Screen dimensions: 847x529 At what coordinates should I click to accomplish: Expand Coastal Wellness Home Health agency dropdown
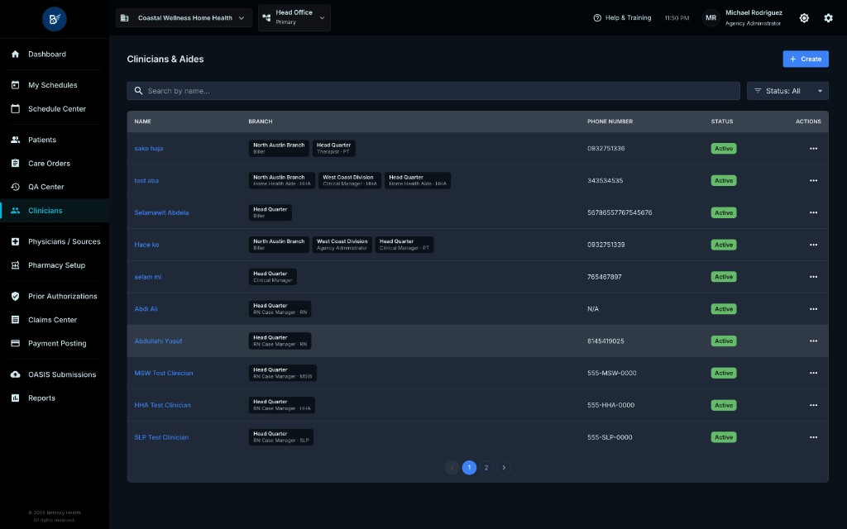pyautogui.click(x=184, y=18)
